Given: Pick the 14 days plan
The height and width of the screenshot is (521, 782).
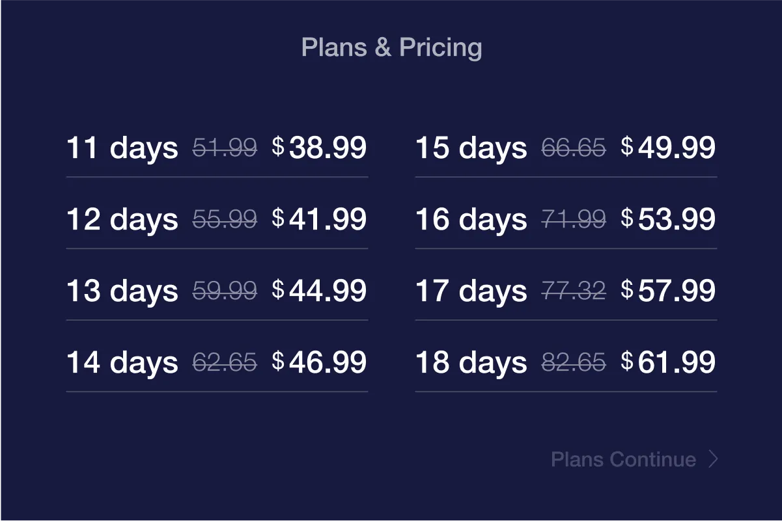Looking at the screenshot, I should click(217, 362).
